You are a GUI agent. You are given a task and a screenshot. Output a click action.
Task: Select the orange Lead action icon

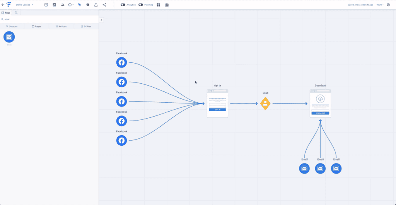(265, 103)
